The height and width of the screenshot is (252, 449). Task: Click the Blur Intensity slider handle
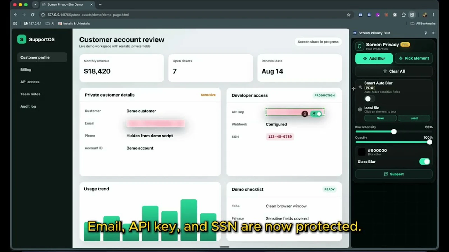click(394, 132)
